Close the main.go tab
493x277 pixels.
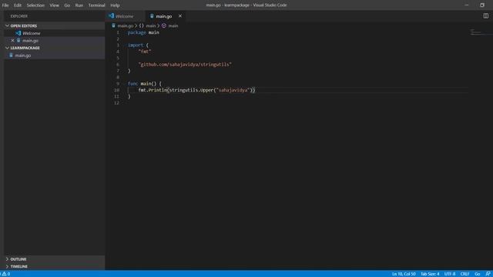pos(180,16)
